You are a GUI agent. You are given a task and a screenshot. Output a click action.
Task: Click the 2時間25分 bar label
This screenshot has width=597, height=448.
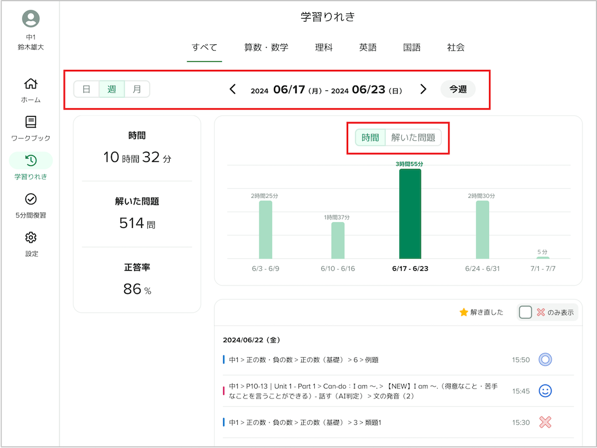click(x=265, y=196)
